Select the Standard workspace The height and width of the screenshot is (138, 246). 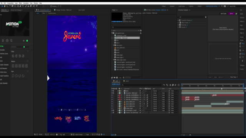pyautogui.click(x=172, y=6)
